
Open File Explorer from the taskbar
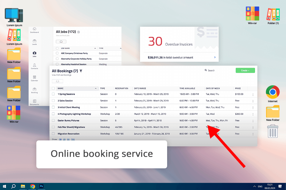23,186
